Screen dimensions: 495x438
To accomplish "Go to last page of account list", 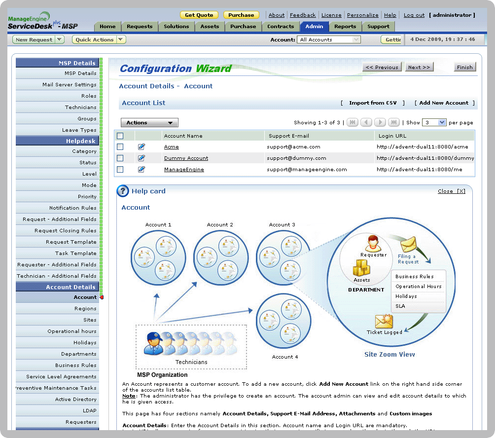I will pyautogui.click(x=393, y=122).
